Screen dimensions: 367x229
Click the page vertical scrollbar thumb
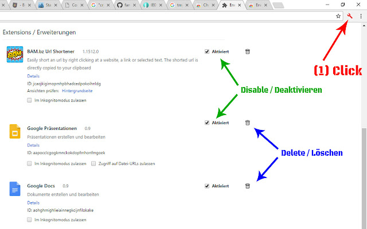click(x=364, y=177)
